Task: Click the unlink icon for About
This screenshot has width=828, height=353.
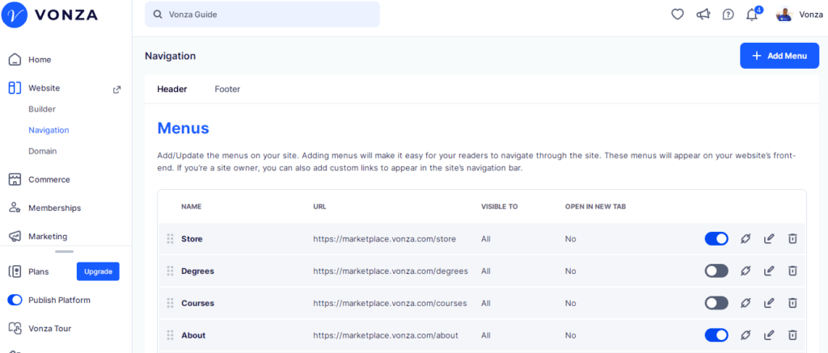Action: pyautogui.click(x=746, y=335)
